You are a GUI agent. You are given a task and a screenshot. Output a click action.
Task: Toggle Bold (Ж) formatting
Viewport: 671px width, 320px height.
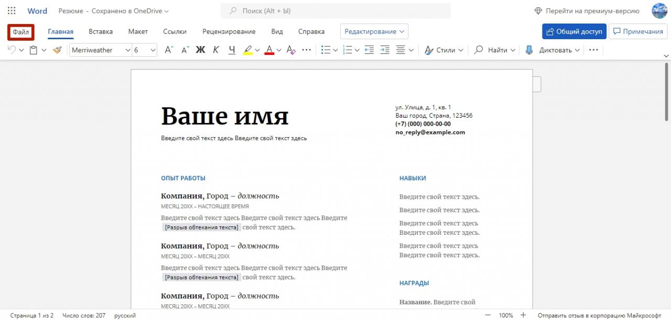(200, 50)
